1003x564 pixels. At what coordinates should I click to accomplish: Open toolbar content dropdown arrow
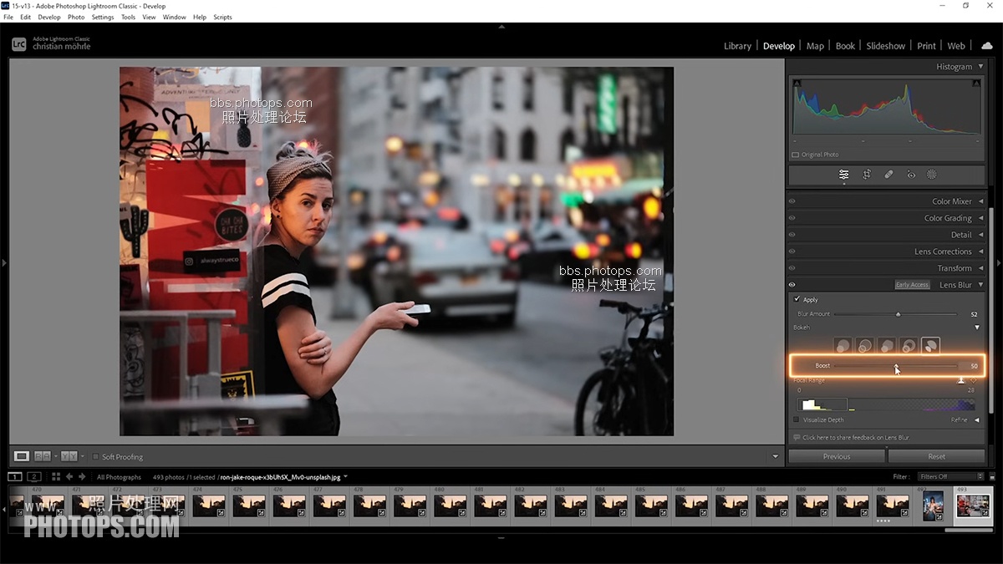(x=775, y=457)
